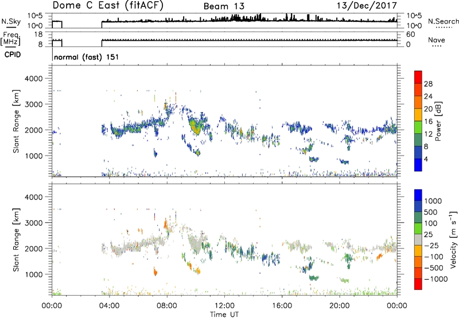Image resolution: width=459 pixels, height=318 pixels.
Task: Click the '60' label on the Nave axis
Action: tap(410, 34)
